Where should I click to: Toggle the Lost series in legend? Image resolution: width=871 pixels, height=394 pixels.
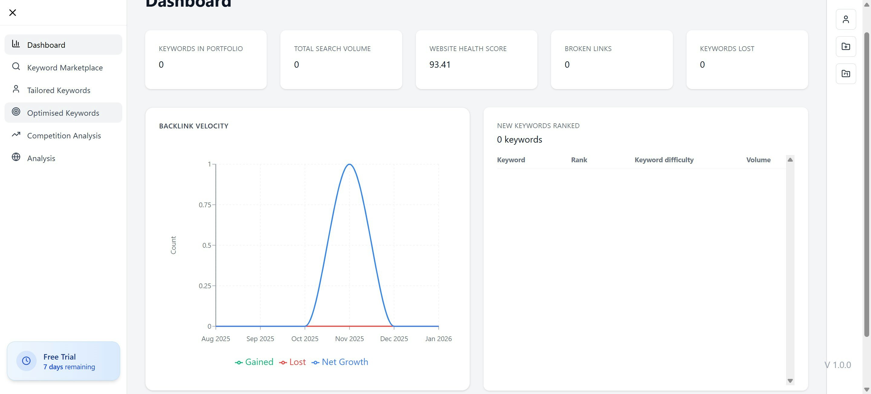(292, 362)
